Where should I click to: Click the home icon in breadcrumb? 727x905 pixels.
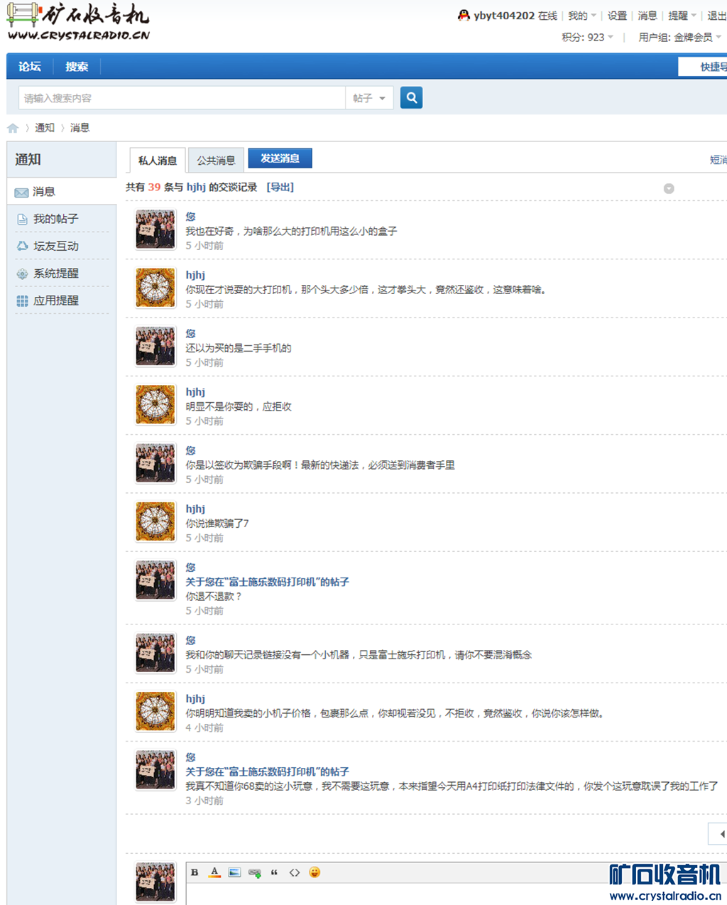(13, 129)
